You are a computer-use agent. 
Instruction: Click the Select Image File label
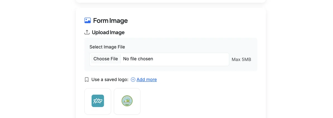tap(107, 47)
